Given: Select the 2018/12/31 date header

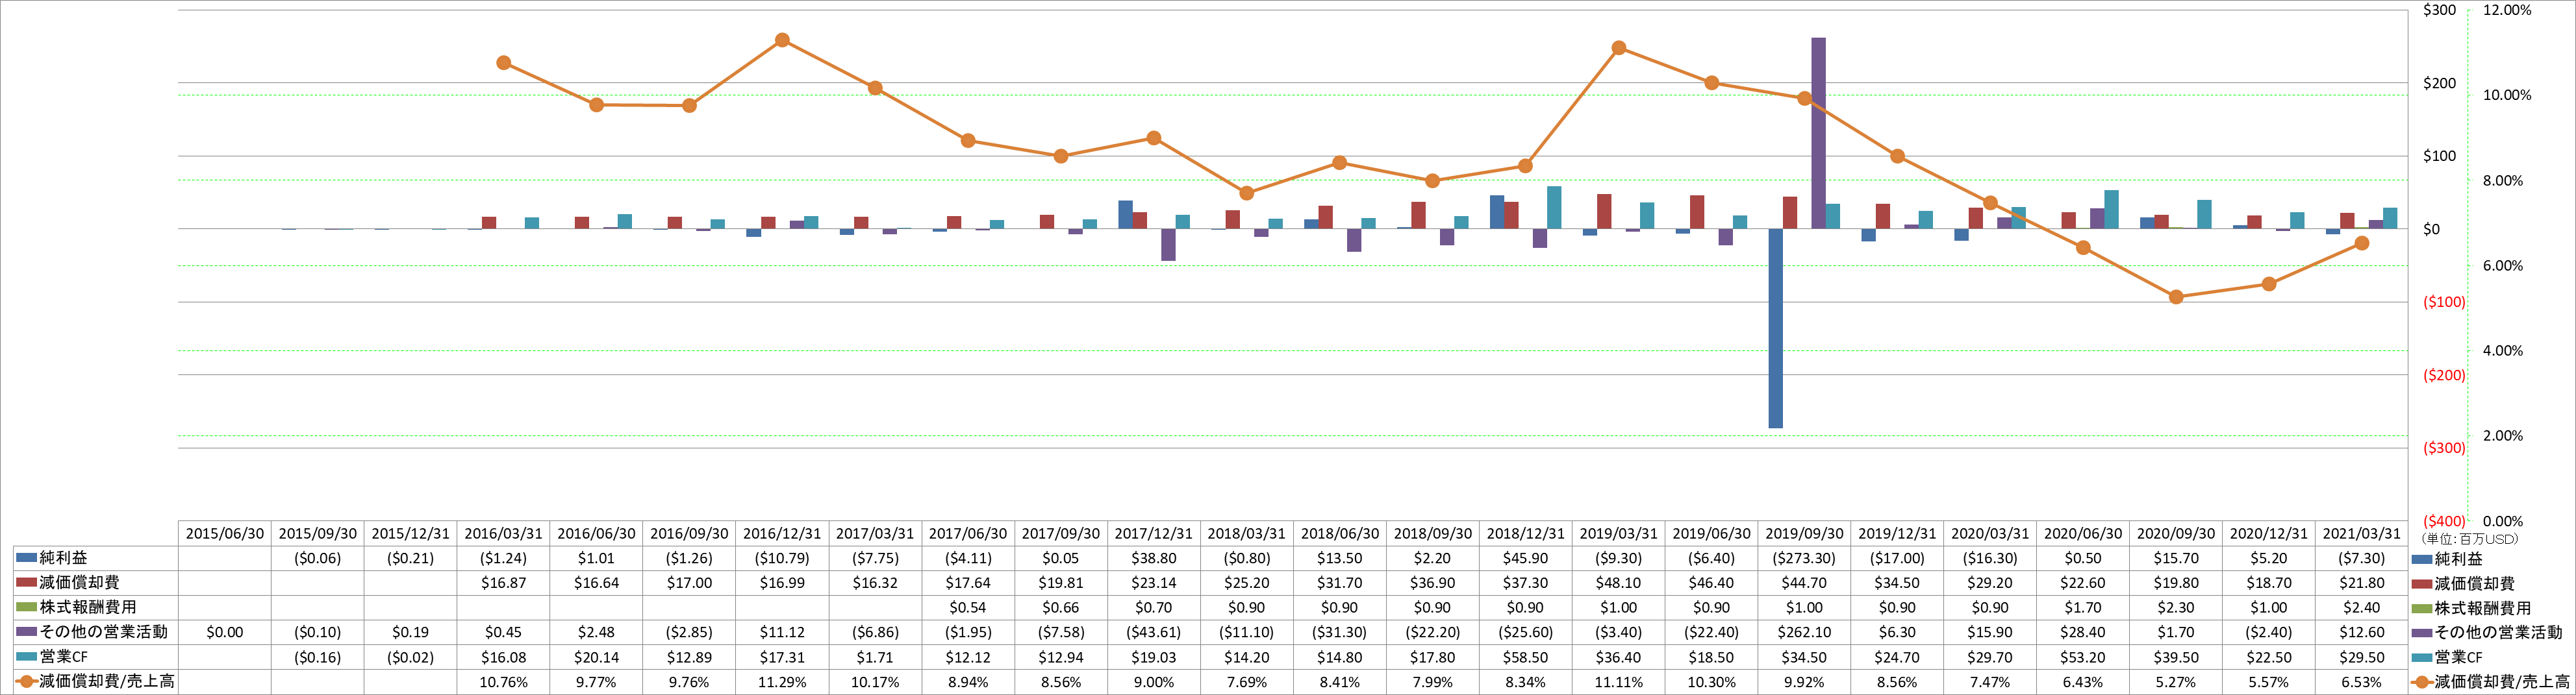Looking at the screenshot, I should click(1525, 534).
